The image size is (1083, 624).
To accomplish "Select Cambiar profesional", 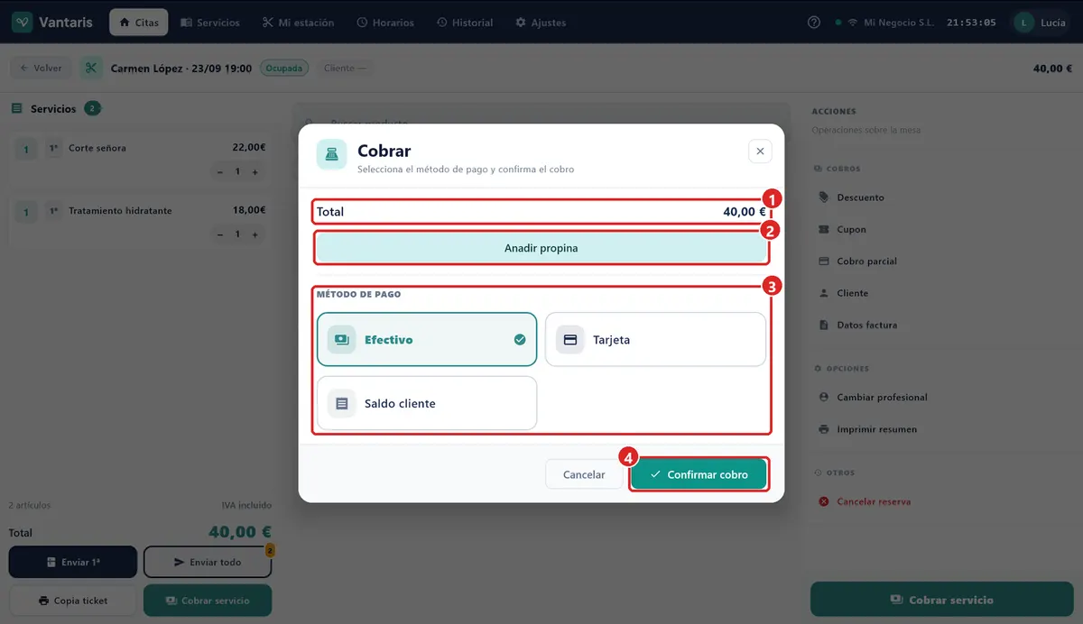I will coord(873,397).
